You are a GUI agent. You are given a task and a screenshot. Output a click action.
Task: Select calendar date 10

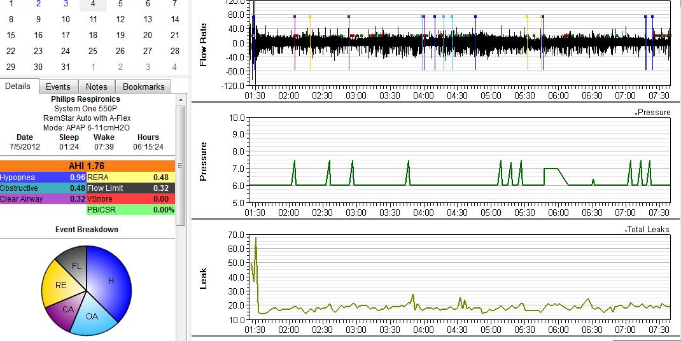(66, 19)
